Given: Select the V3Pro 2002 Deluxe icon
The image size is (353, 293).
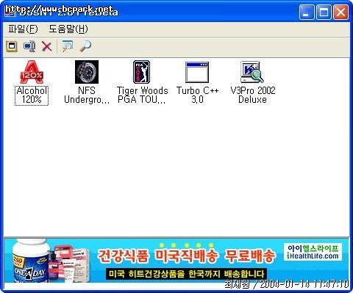Looking at the screenshot, I should point(252,72).
